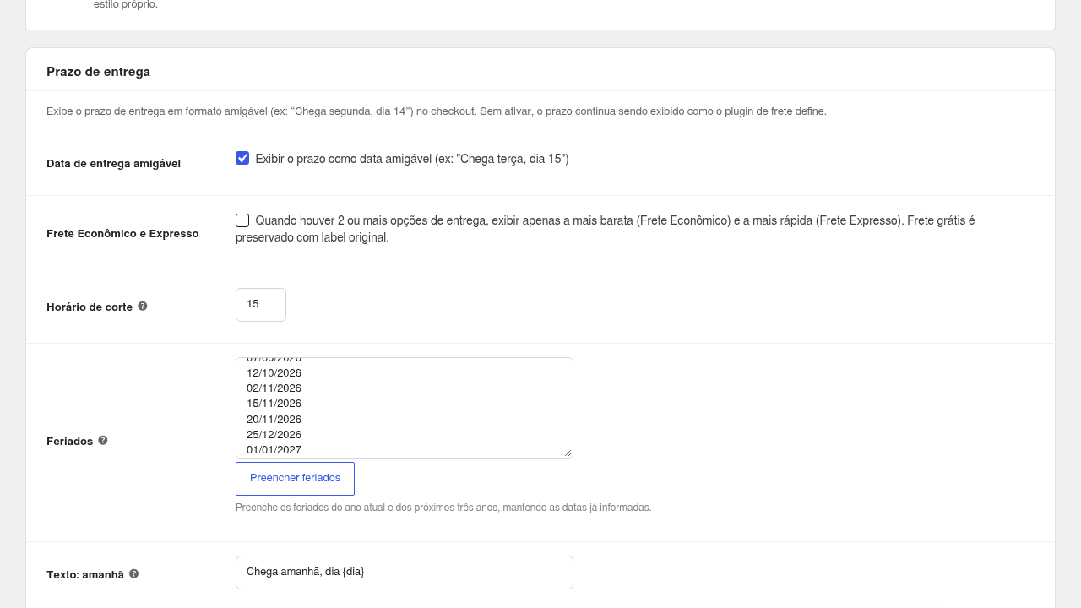Viewport: 1081px width, 608px height.
Task: Select the 15/11/2026 holiday line
Action: click(x=274, y=404)
